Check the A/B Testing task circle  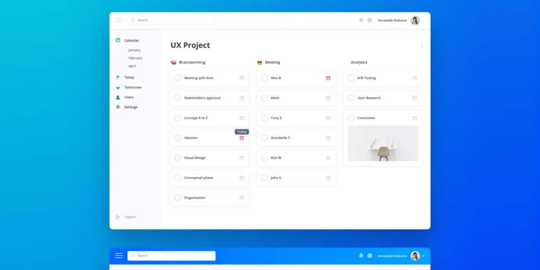pos(351,78)
